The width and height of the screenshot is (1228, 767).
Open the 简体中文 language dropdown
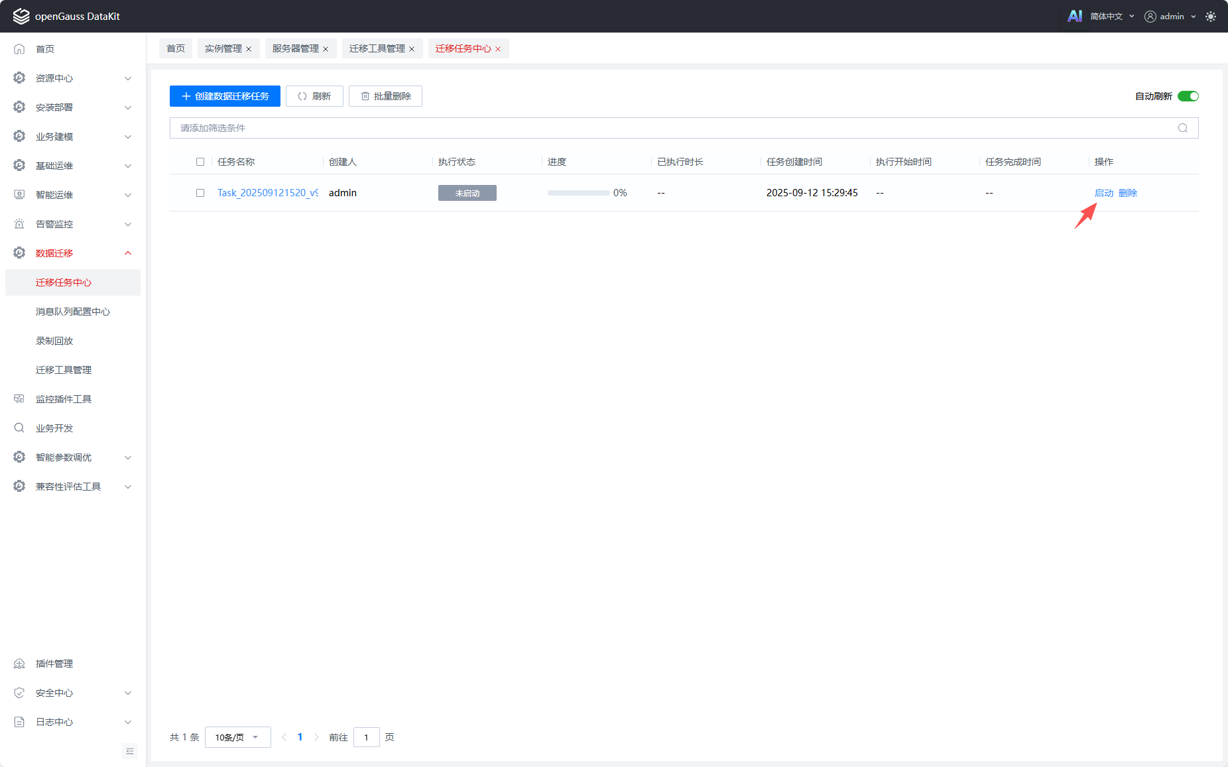[1111, 17]
